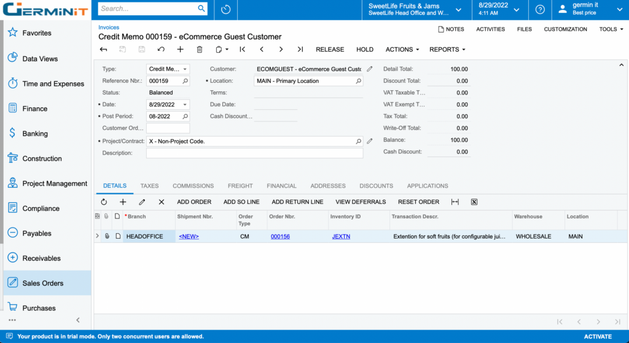Screen dimensions: 629x343
Task: Switch to the TAXES tab
Action: click(x=150, y=186)
